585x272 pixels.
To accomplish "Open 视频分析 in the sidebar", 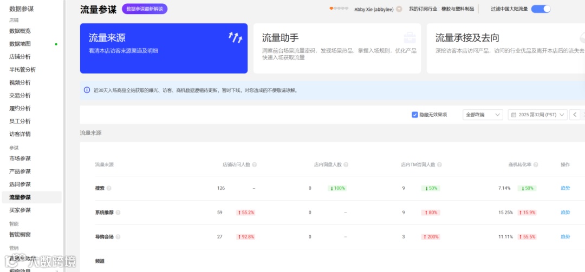I will coord(20,83).
